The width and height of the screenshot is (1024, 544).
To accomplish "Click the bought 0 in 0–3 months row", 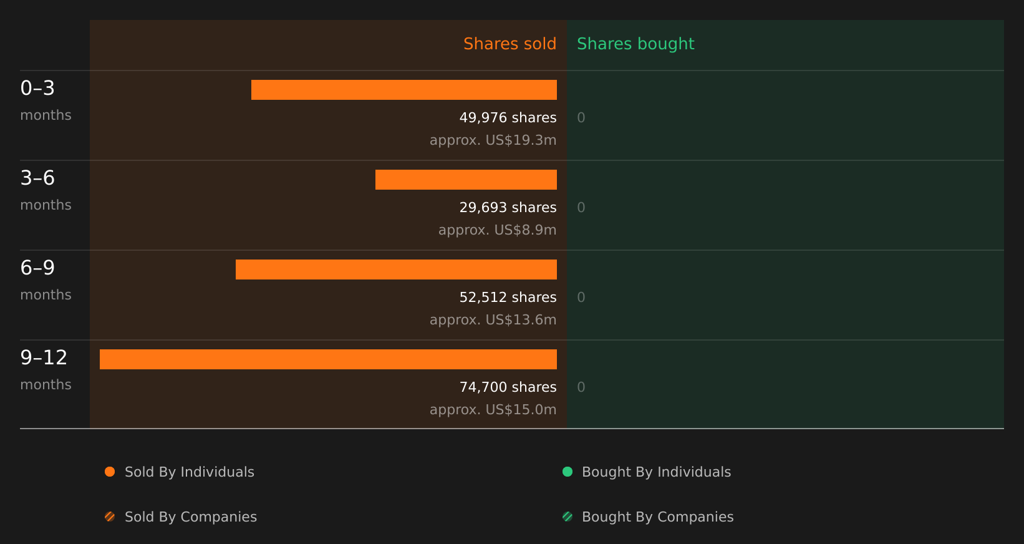I will pyautogui.click(x=581, y=118).
